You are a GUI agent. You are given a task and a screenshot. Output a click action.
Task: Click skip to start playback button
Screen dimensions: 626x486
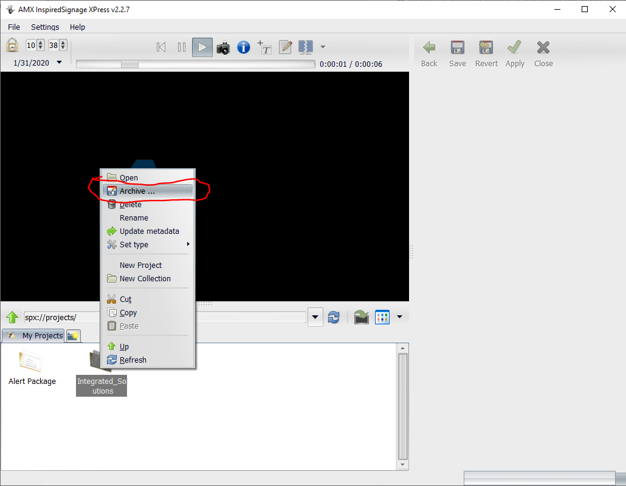[161, 47]
